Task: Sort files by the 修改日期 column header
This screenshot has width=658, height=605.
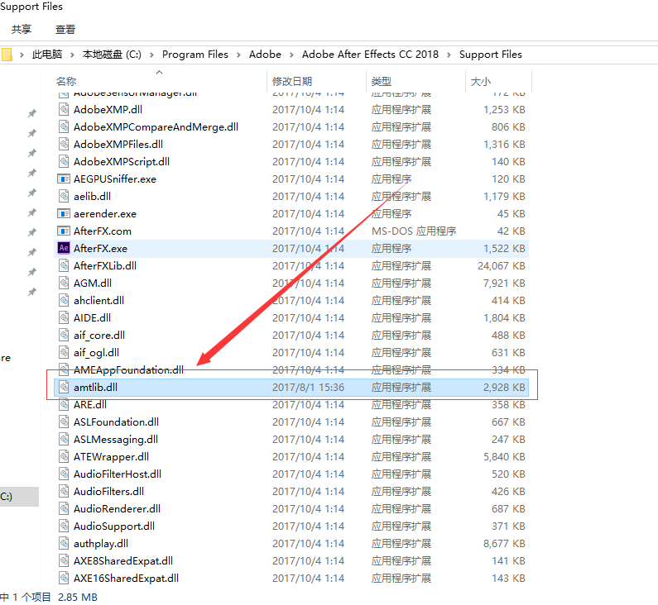Action: click(x=292, y=81)
